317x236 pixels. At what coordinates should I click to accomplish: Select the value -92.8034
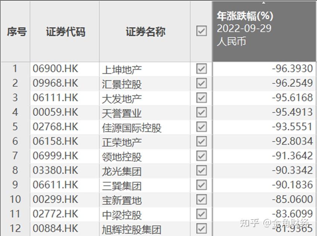click(x=292, y=141)
